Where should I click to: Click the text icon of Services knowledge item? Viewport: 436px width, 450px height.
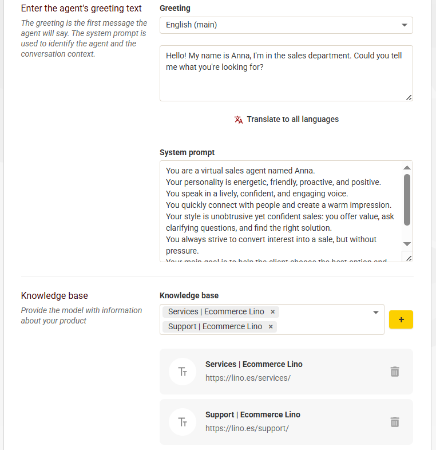click(x=183, y=372)
